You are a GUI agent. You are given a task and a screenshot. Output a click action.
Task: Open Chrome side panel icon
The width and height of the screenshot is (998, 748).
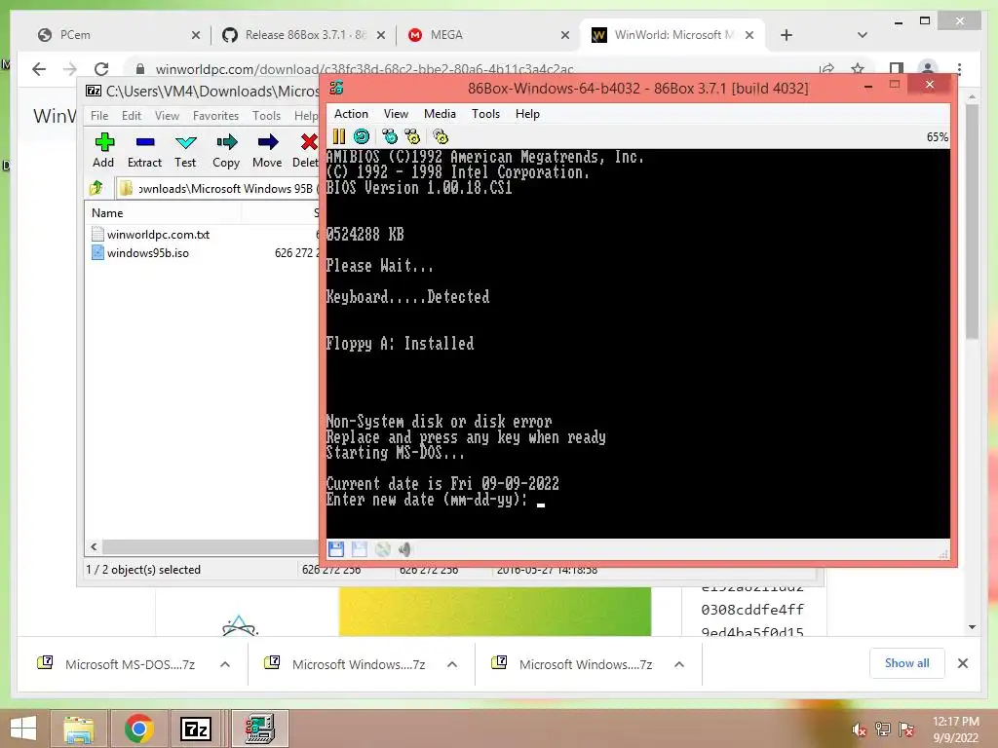click(x=897, y=69)
